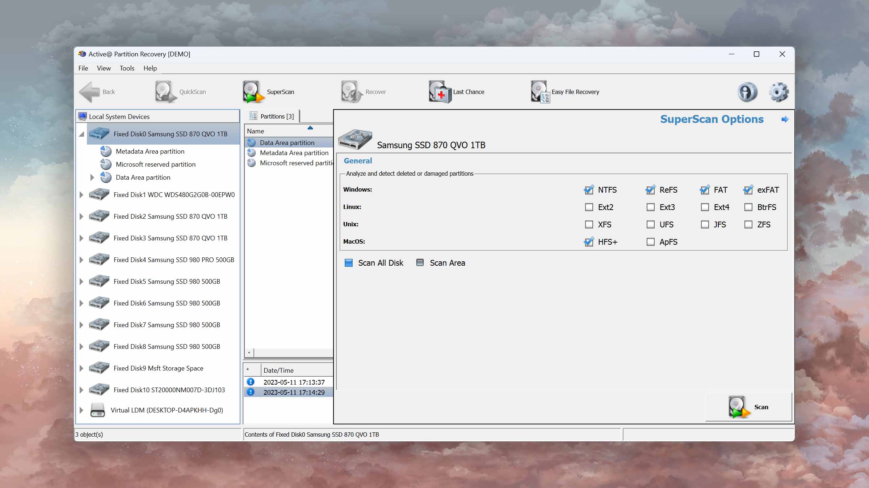The image size is (869, 488).
Task: Click the left scroll arrow in the partitions list
Action: pyautogui.click(x=249, y=352)
